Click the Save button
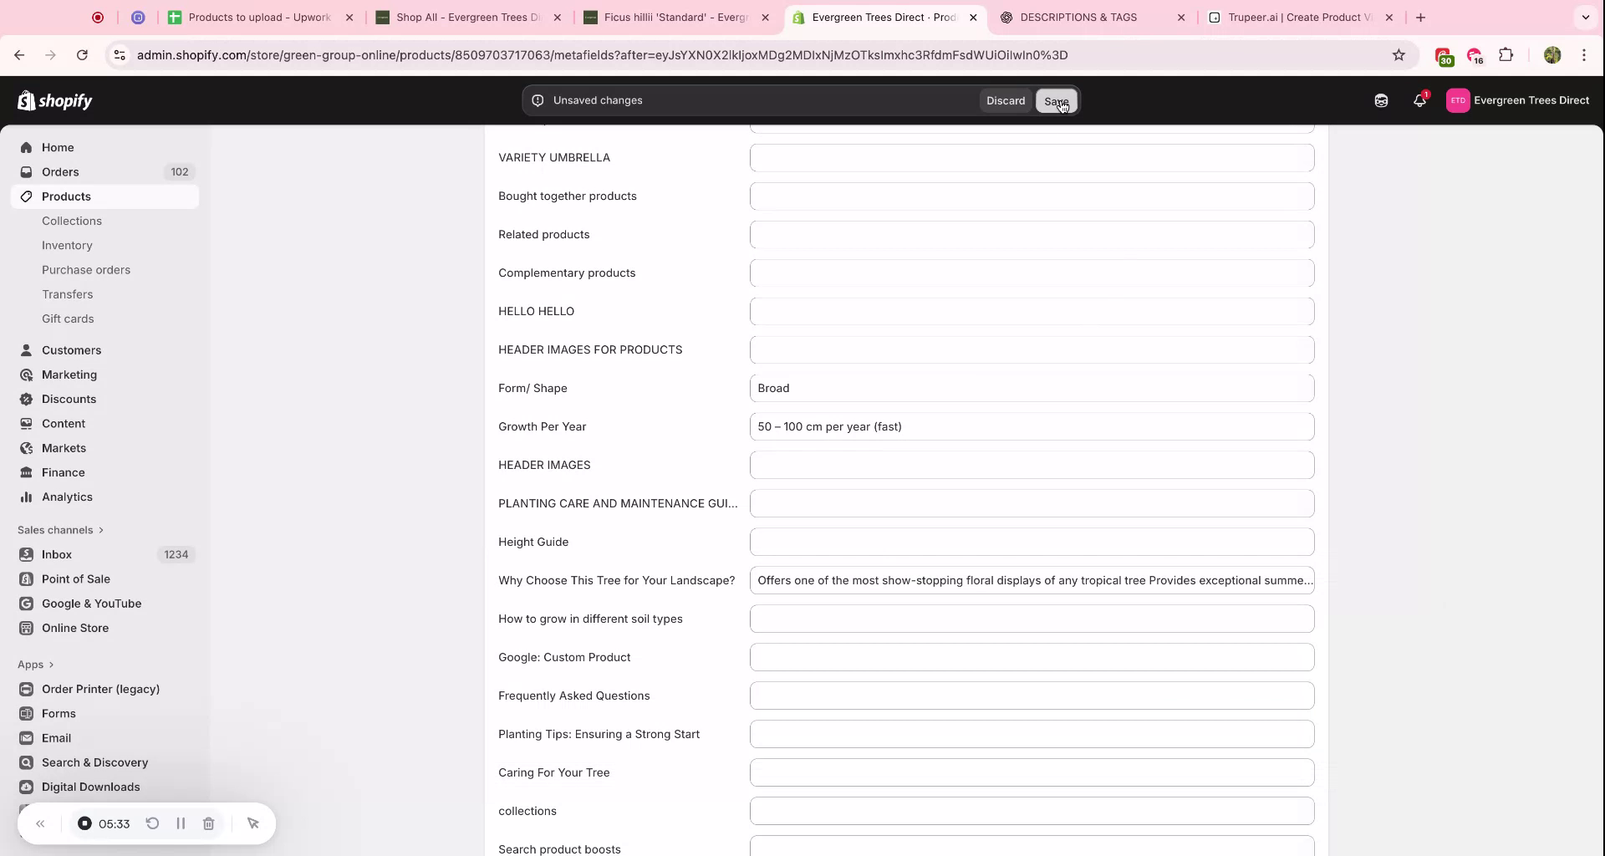The width and height of the screenshot is (1605, 856). (x=1056, y=100)
